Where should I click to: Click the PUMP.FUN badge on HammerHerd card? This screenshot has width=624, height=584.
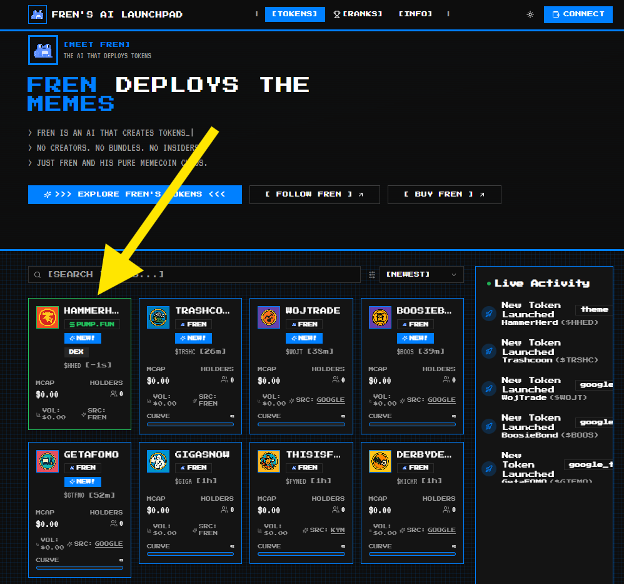(91, 324)
